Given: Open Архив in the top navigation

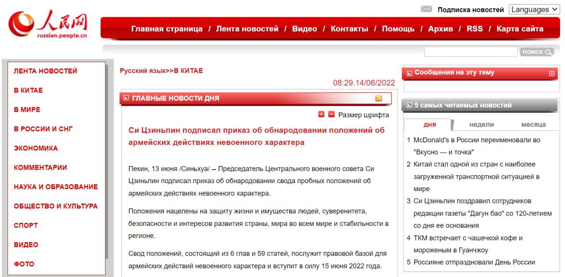Looking at the screenshot, I should pyautogui.click(x=440, y=29).
